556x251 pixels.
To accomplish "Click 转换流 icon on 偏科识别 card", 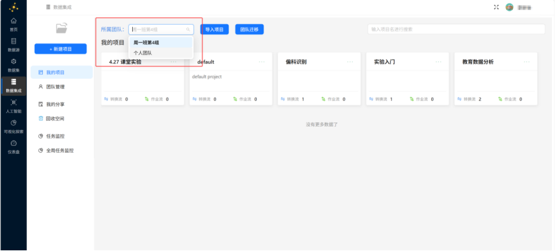I will [x=282, y=99].
